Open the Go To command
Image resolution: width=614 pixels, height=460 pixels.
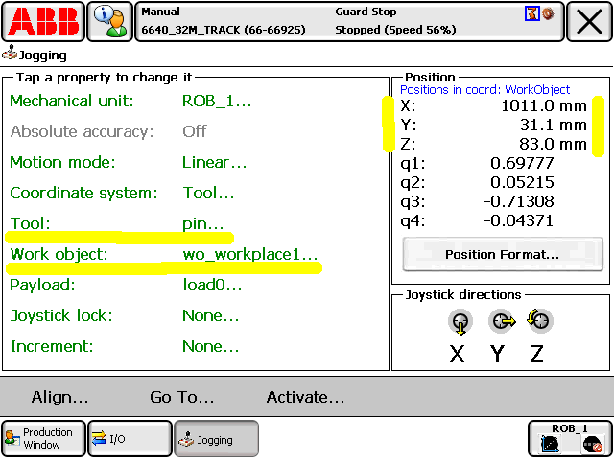pyautogui.click(x=181, y=397)
